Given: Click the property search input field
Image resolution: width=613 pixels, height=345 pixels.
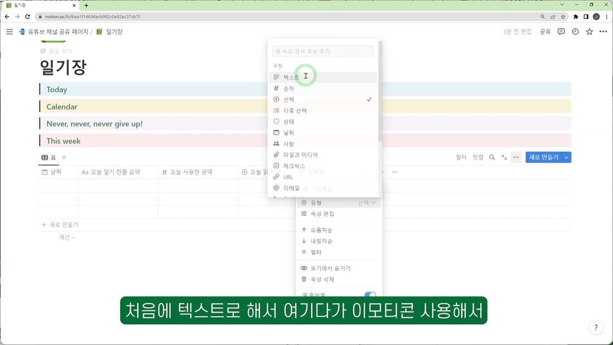Looking at the screenshot, I should 322,51.
